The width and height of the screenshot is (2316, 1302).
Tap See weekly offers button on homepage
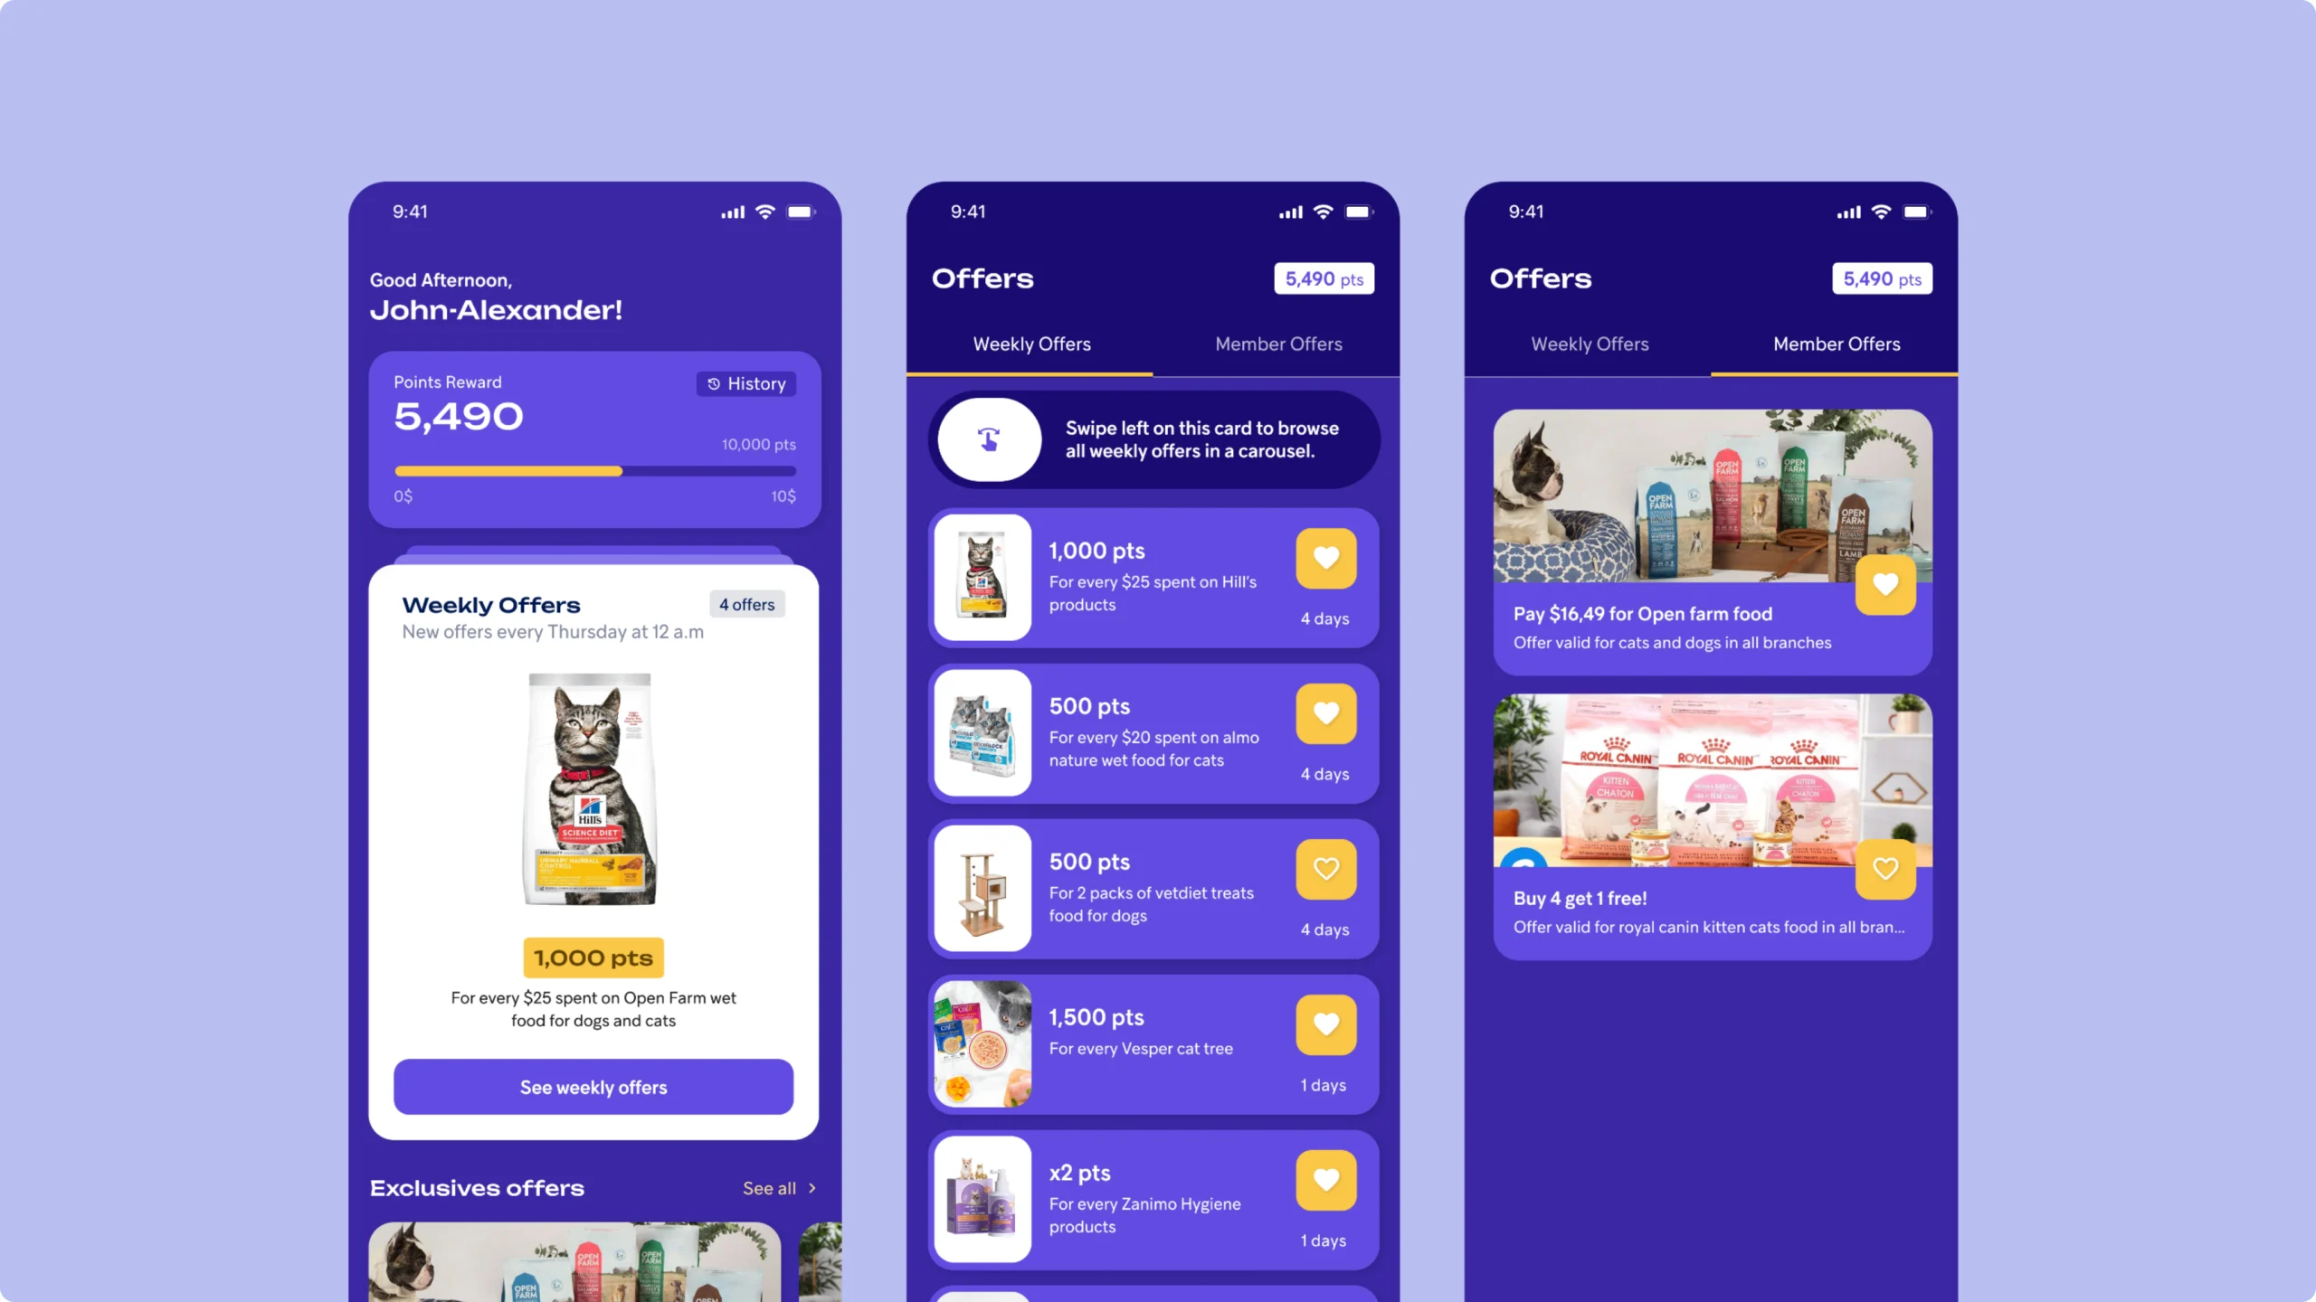[593, 1086]
